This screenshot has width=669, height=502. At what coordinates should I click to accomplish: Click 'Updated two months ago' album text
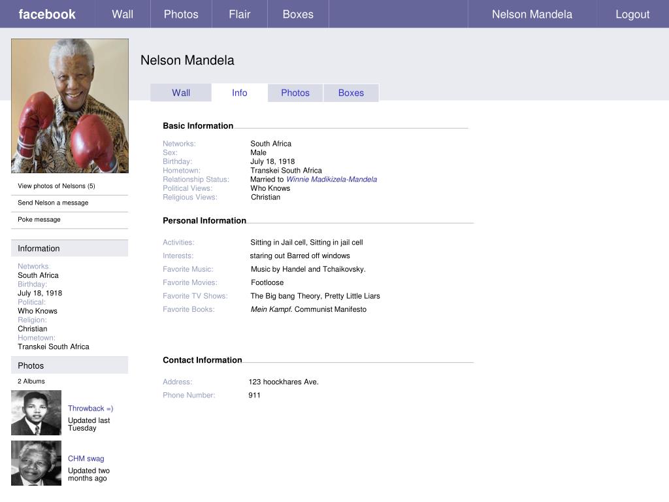pyautogui.click(x=89, y=475)
